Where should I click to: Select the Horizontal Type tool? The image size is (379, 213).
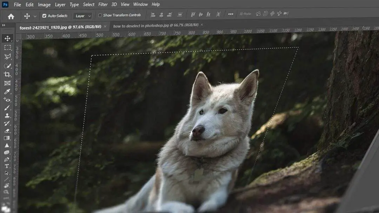[x=7, y=166]
